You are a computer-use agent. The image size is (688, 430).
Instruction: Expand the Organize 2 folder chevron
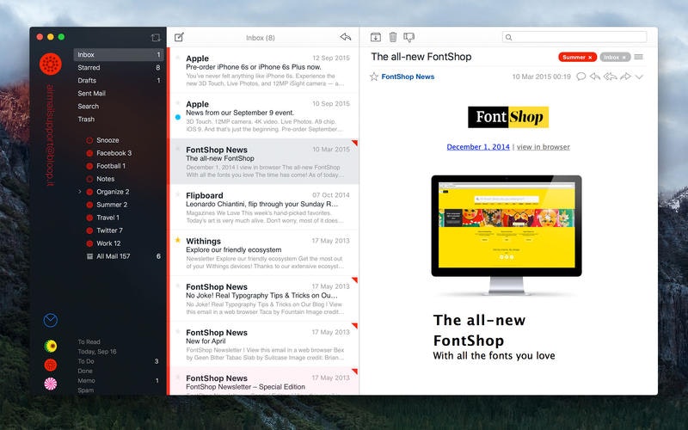coord(79,192)
